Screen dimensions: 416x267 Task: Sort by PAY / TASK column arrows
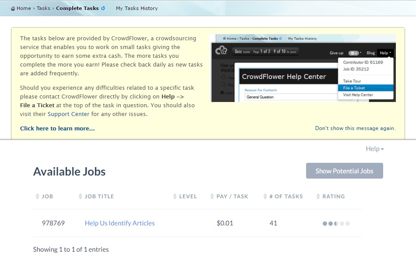[x=212, y=196]
